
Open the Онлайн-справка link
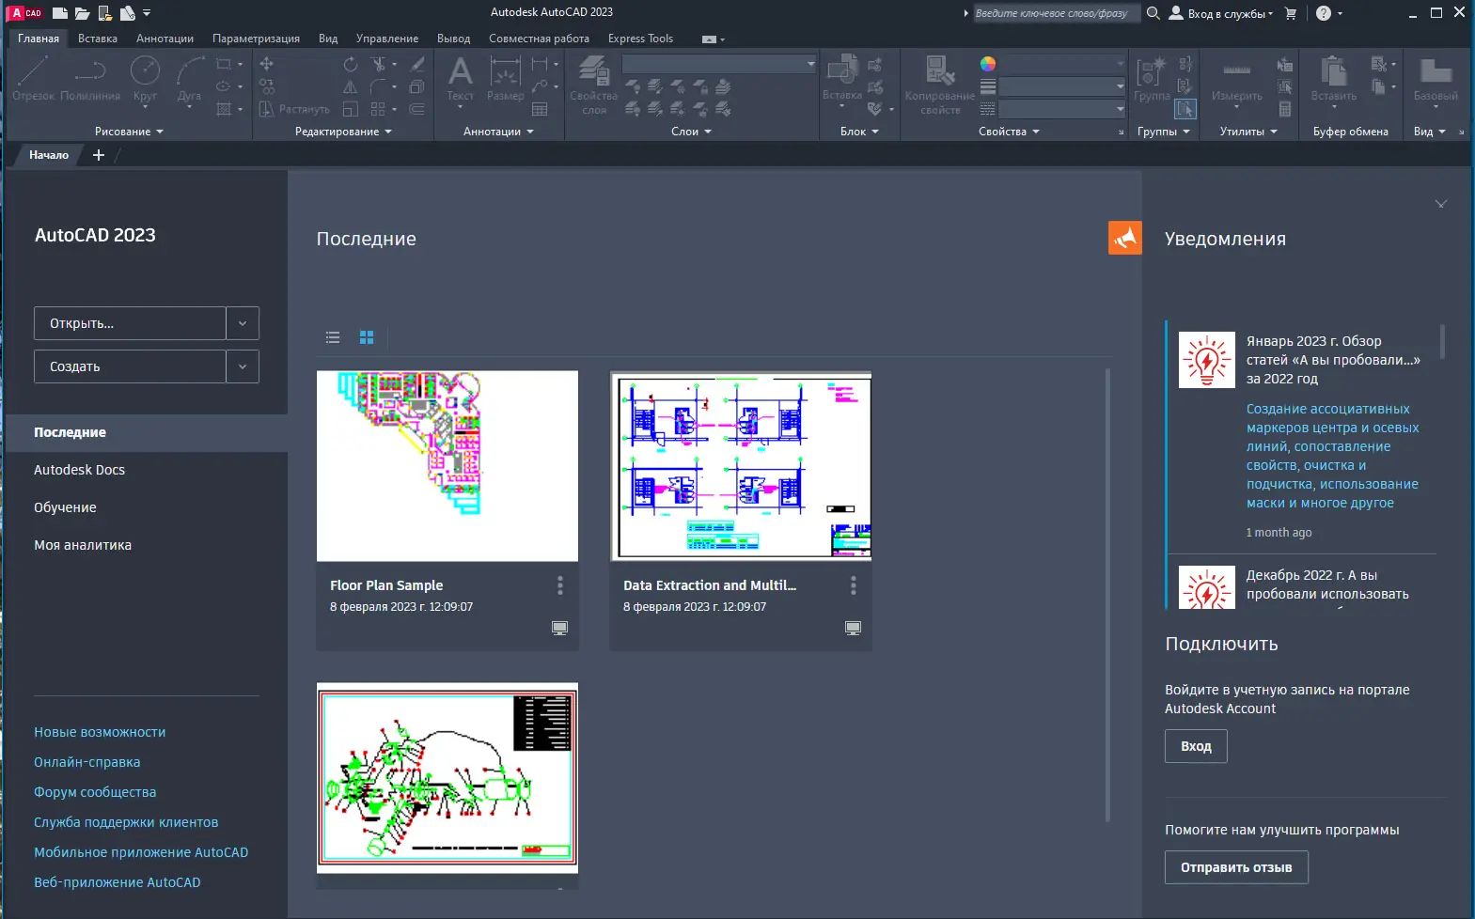click(x=87, y=762)
